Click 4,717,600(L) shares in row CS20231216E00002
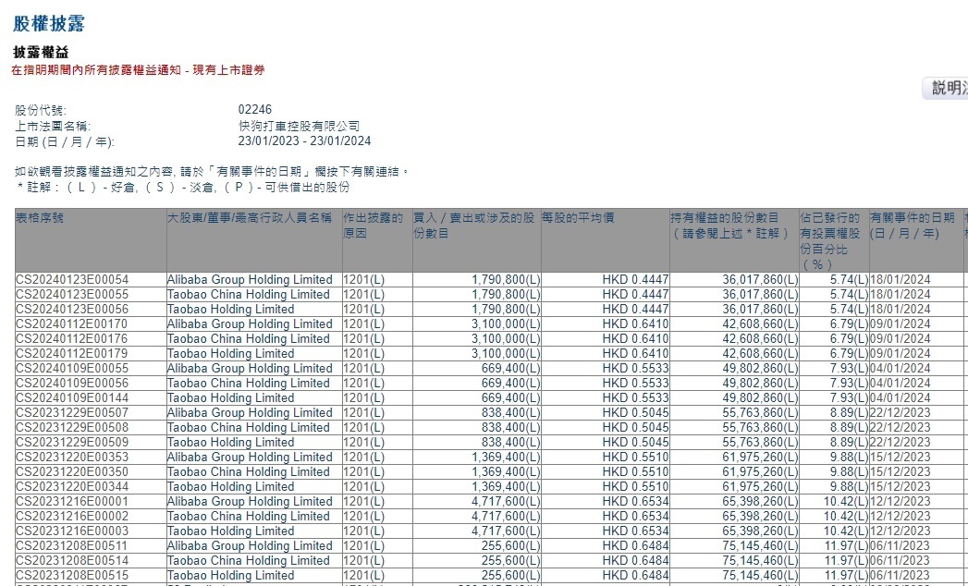Image resolution: width=968 pixels, height=586 pixels. point(506,517)
